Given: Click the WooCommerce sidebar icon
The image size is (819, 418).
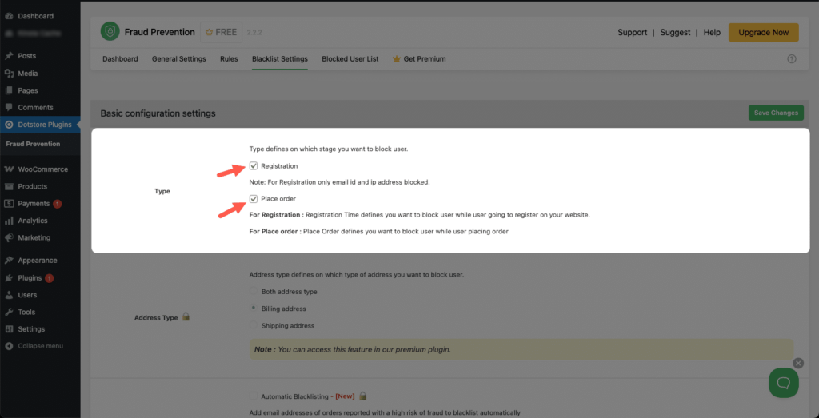Looking at the screenshot, I should tap(9, 169).
